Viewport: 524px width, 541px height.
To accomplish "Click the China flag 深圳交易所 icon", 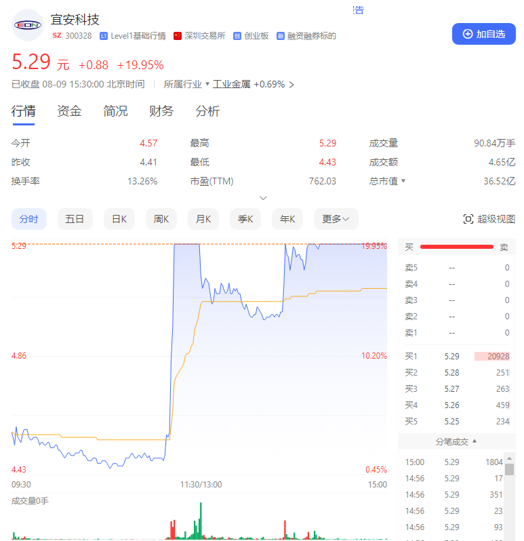I will pos(178,36).
